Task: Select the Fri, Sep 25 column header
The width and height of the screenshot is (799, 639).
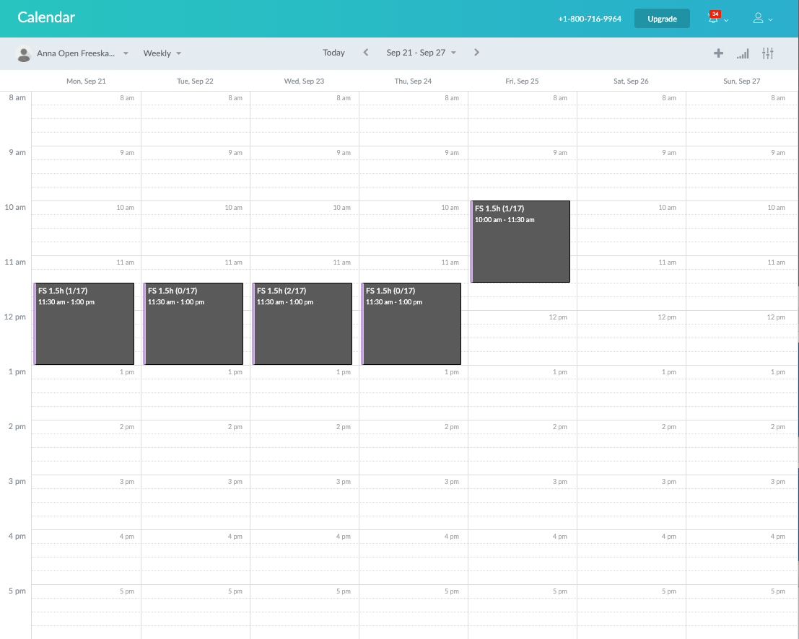Action: coord(522,81)
